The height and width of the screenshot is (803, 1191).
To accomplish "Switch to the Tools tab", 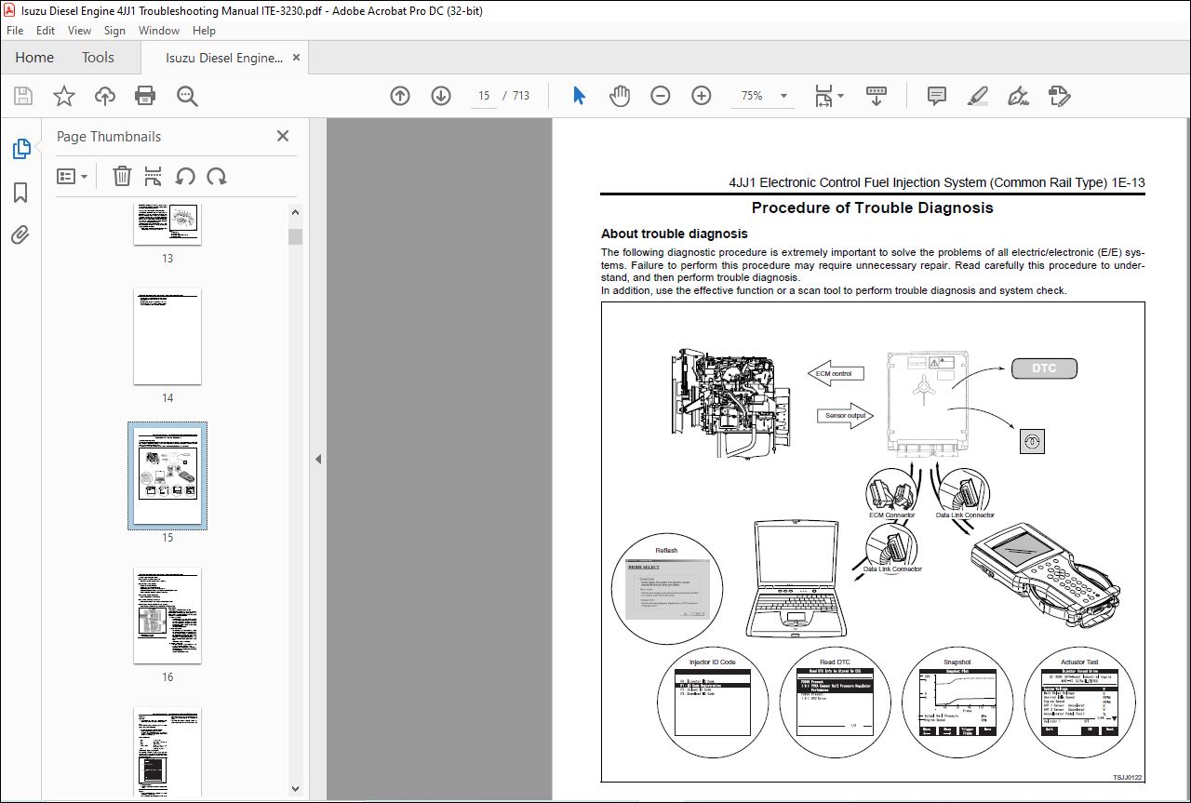I will pyautogui.click(x=98, y=58).
